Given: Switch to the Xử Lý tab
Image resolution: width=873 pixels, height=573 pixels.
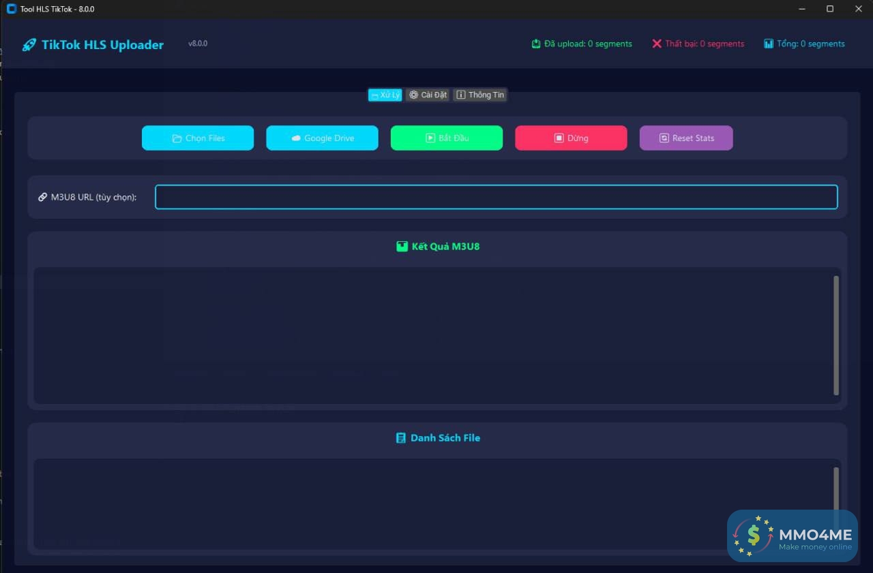Looking at the screenshot, I should coord(385,95).
